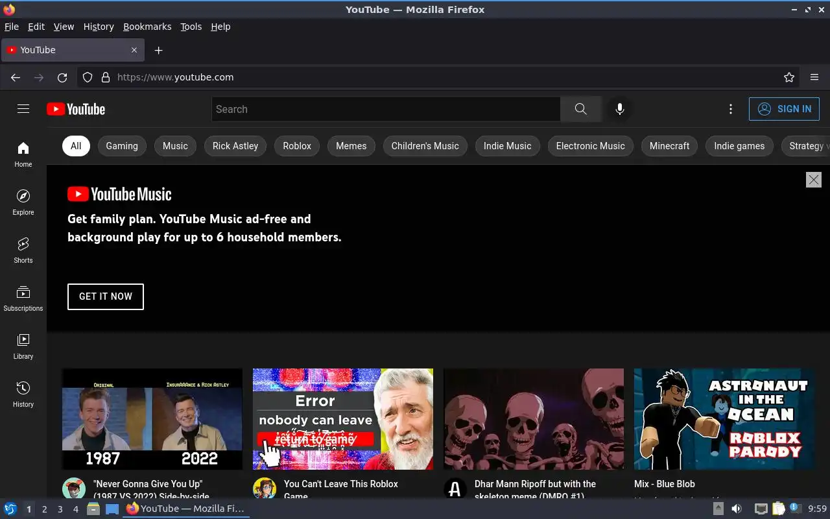Viewport: 830px width, 519px height.
Task: Click the SIGN IN button
Action: coord(784,109)
